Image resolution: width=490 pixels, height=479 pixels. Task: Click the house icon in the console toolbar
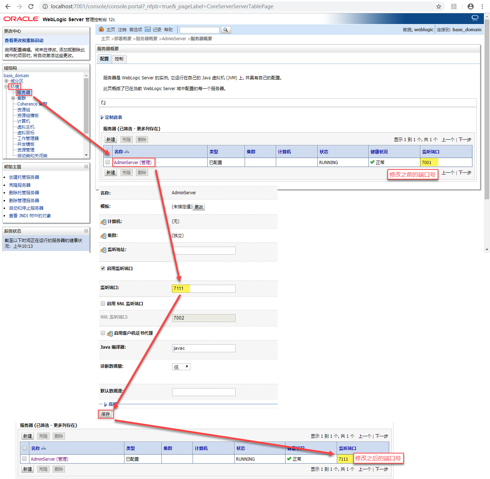click(x=101, y=29)
